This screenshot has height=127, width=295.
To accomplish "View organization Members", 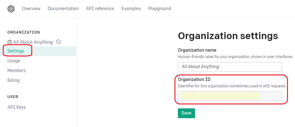I will click(17, 71).
